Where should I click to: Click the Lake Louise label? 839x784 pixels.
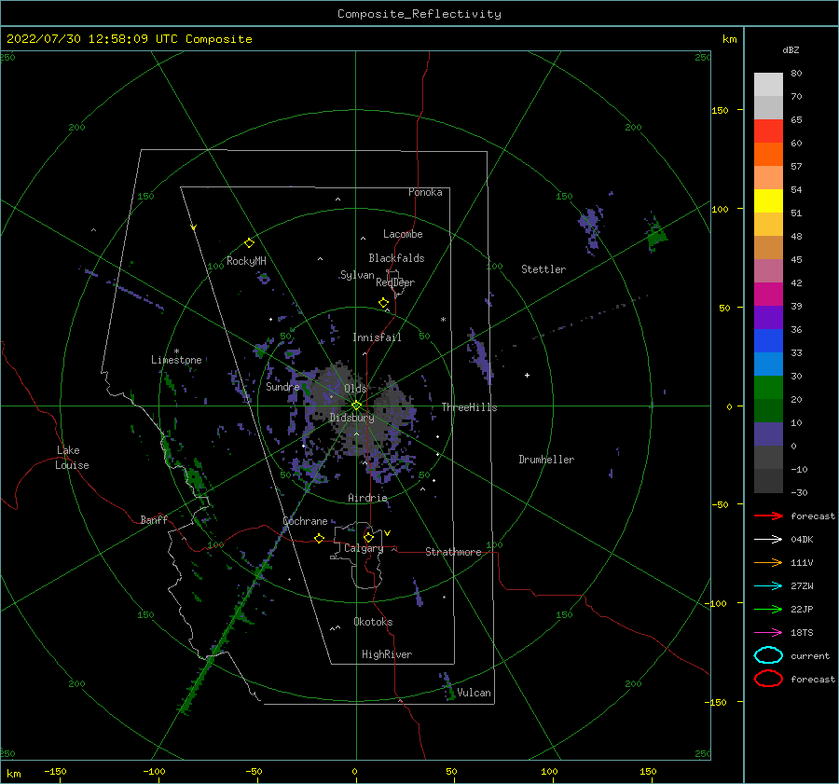[72, 458]
